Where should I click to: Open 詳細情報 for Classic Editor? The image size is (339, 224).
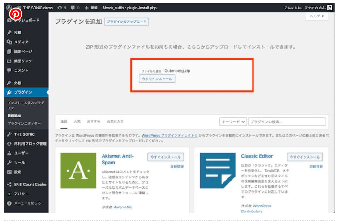316,167
